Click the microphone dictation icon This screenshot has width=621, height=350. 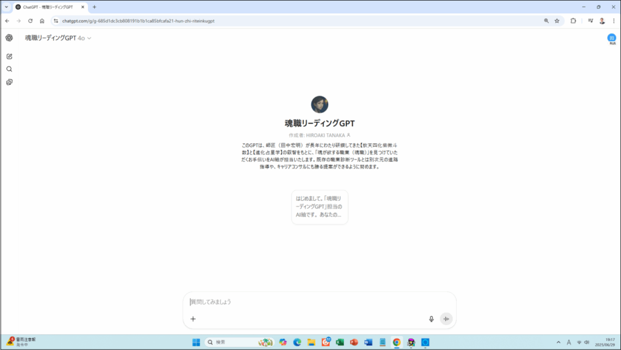tap(431, 318)
